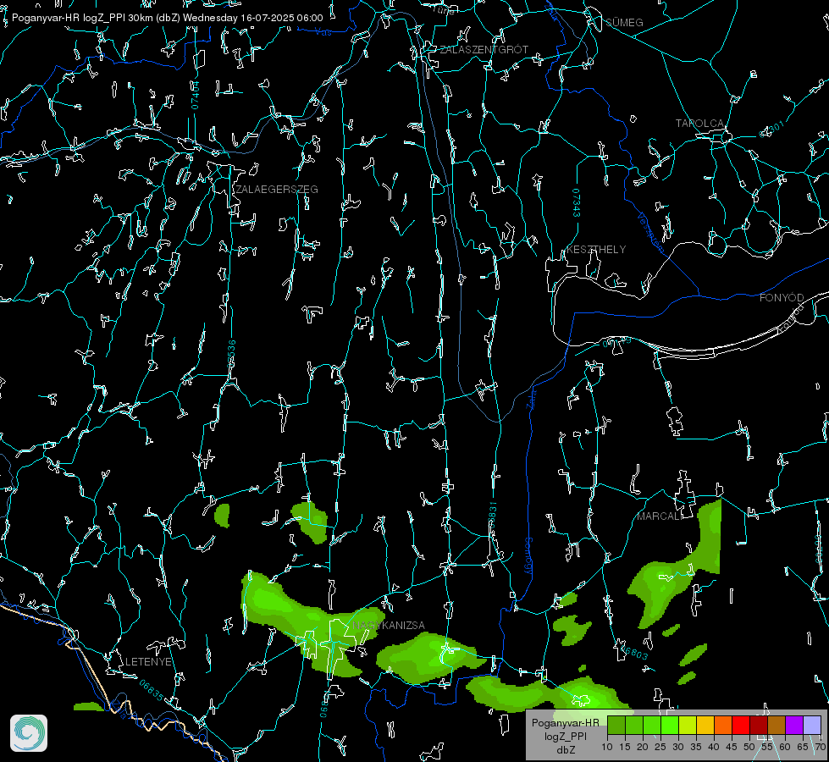This screenshot has width=829, height=762.
Task: Click the swirl weather logo icon
Action: point(29,733)
